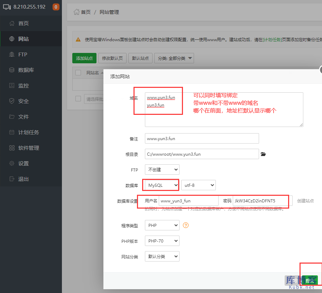This screenshot has height=293, width=322.
Task: Open the utf-8 encoding dropdown
Action: [198, 185]
